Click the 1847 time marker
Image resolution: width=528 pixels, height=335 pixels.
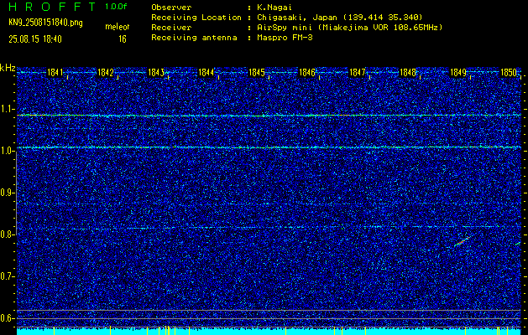[x=358, y=72]
